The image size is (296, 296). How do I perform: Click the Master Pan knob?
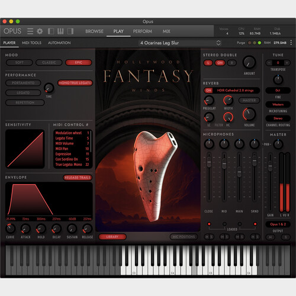click(x=278, y=144)
